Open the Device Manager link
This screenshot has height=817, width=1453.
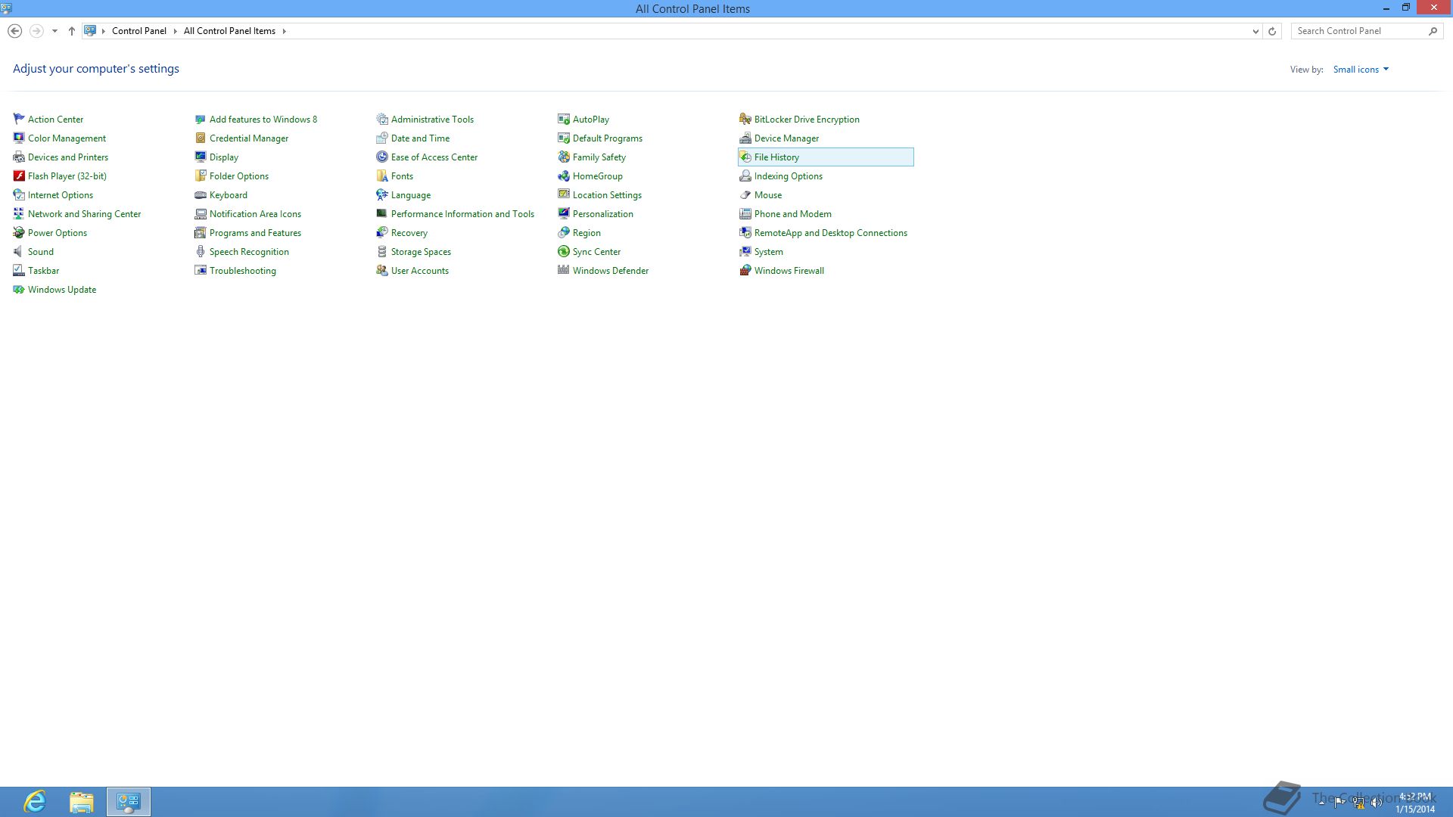(x=786, y=138)
